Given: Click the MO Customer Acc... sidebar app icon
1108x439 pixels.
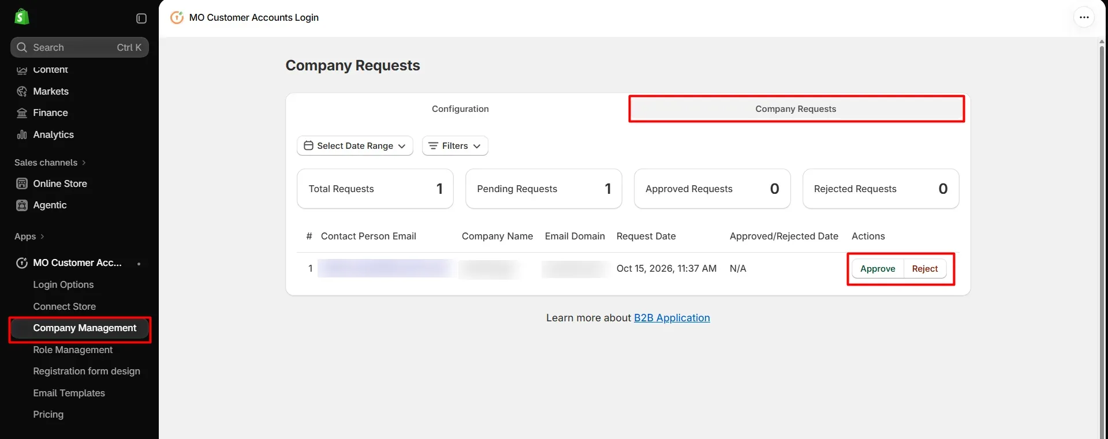Looking at the screenshot, I should [22, 262].
